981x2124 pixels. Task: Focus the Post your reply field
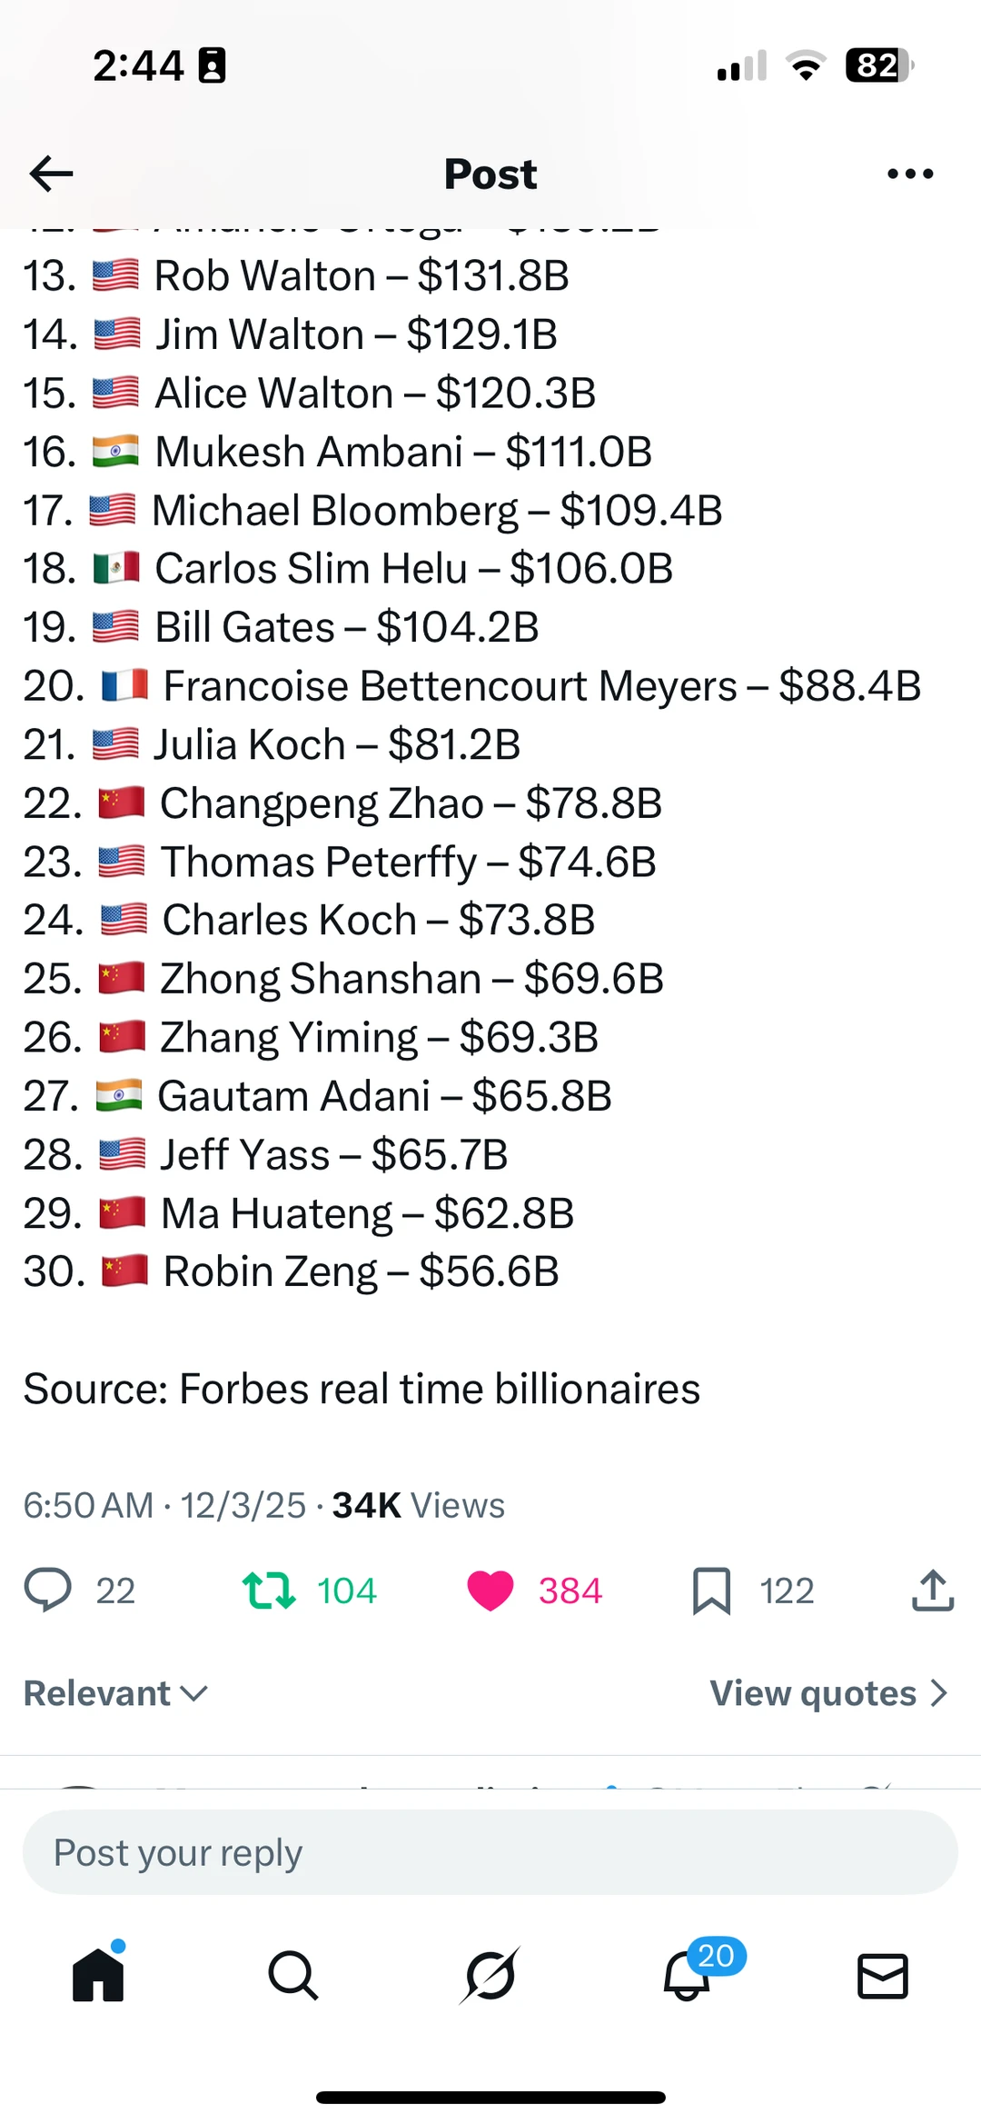pyautogui.click(x=490, y=1852)
